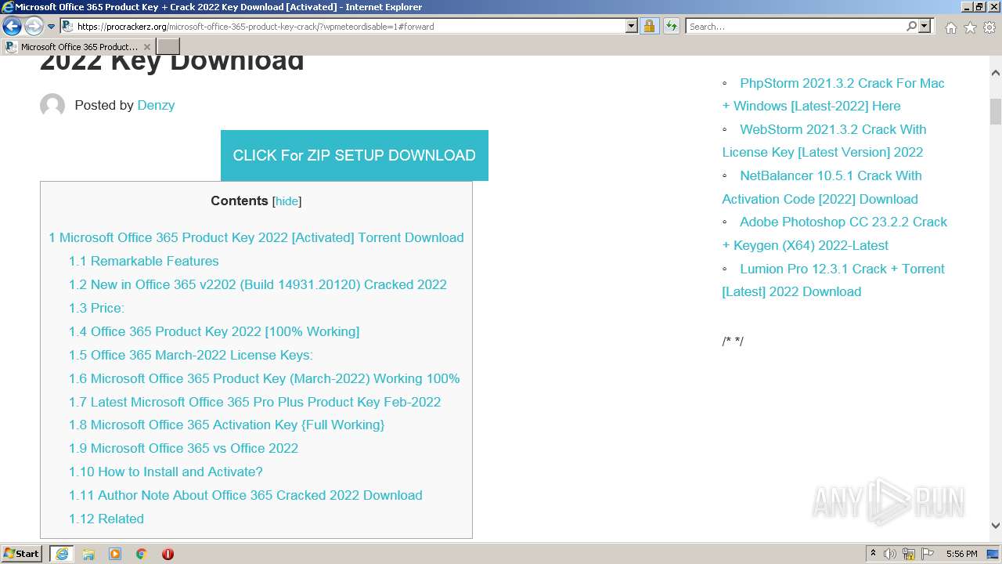Open a new blank tab
This screenshot has height=564, width=1002.
[x=168, y=46]
